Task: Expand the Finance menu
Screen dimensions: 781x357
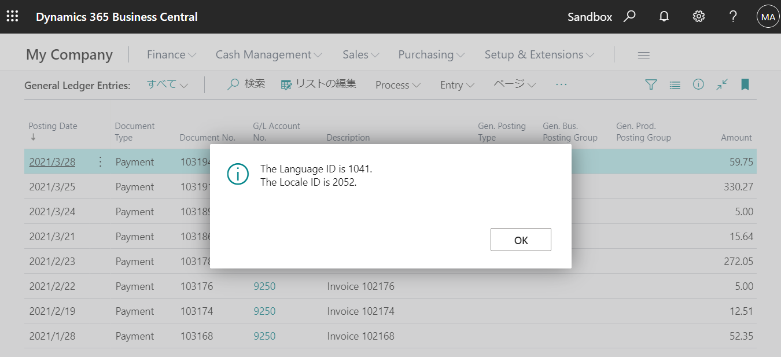Action: (171, 54)
